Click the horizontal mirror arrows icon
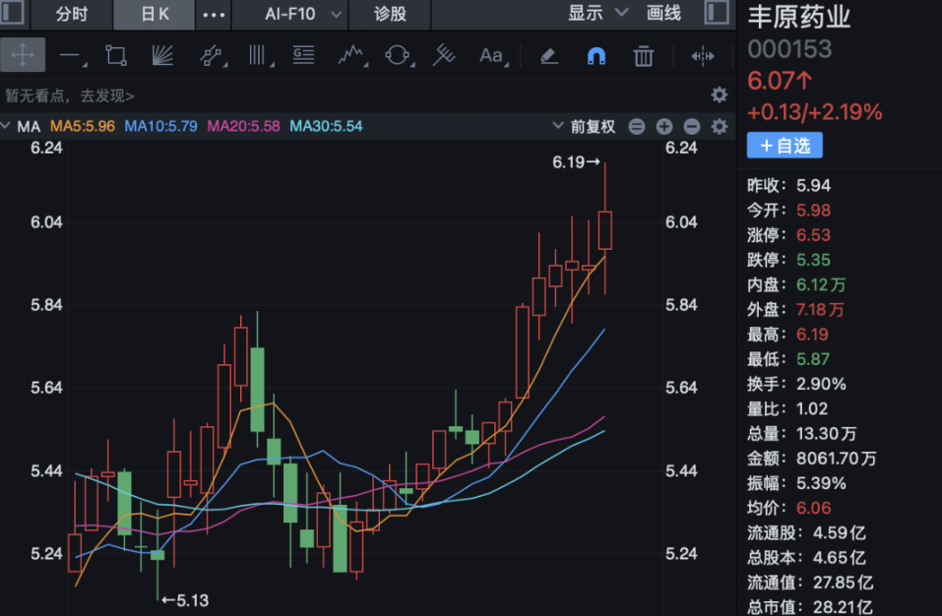942x616 pixels. tap(702, 56)
